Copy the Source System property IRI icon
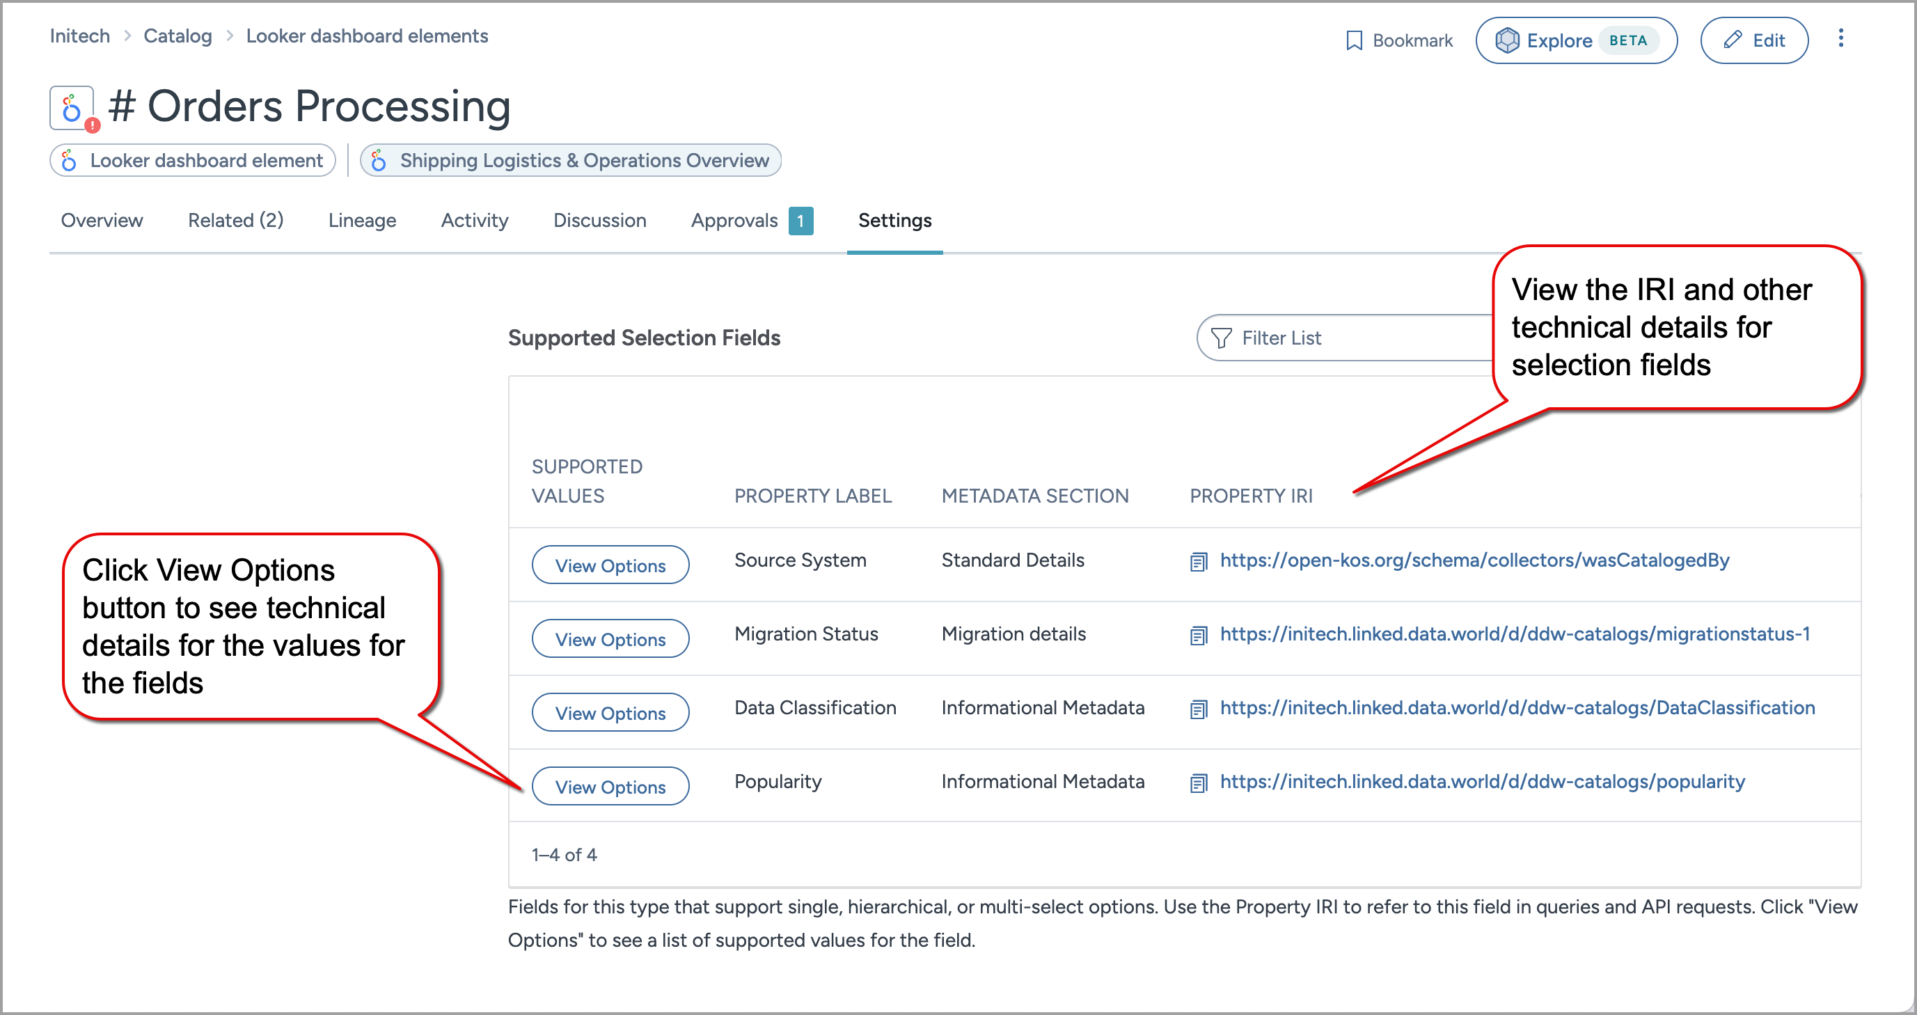Screen dimensions: 1917x1015 [1198, 562]
